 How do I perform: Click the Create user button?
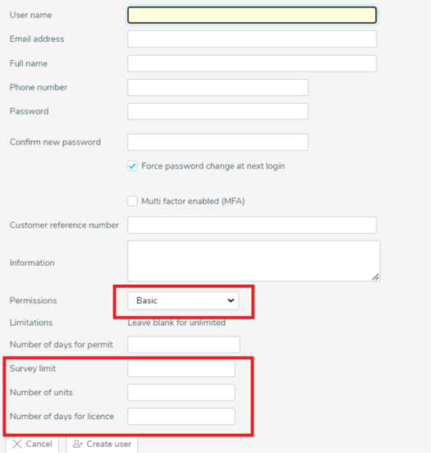[x=102, y=444]
